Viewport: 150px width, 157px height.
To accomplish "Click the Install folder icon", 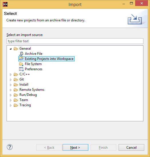I will click(16, 84).
